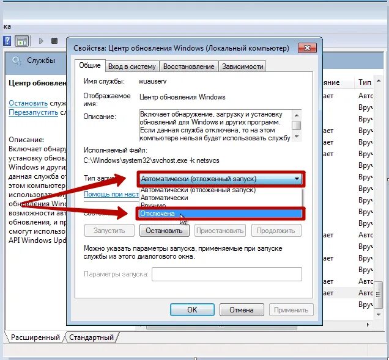Click the Параметры запуска input field
Viewport: 389px width, 360px height.
[x=227, y=274]
